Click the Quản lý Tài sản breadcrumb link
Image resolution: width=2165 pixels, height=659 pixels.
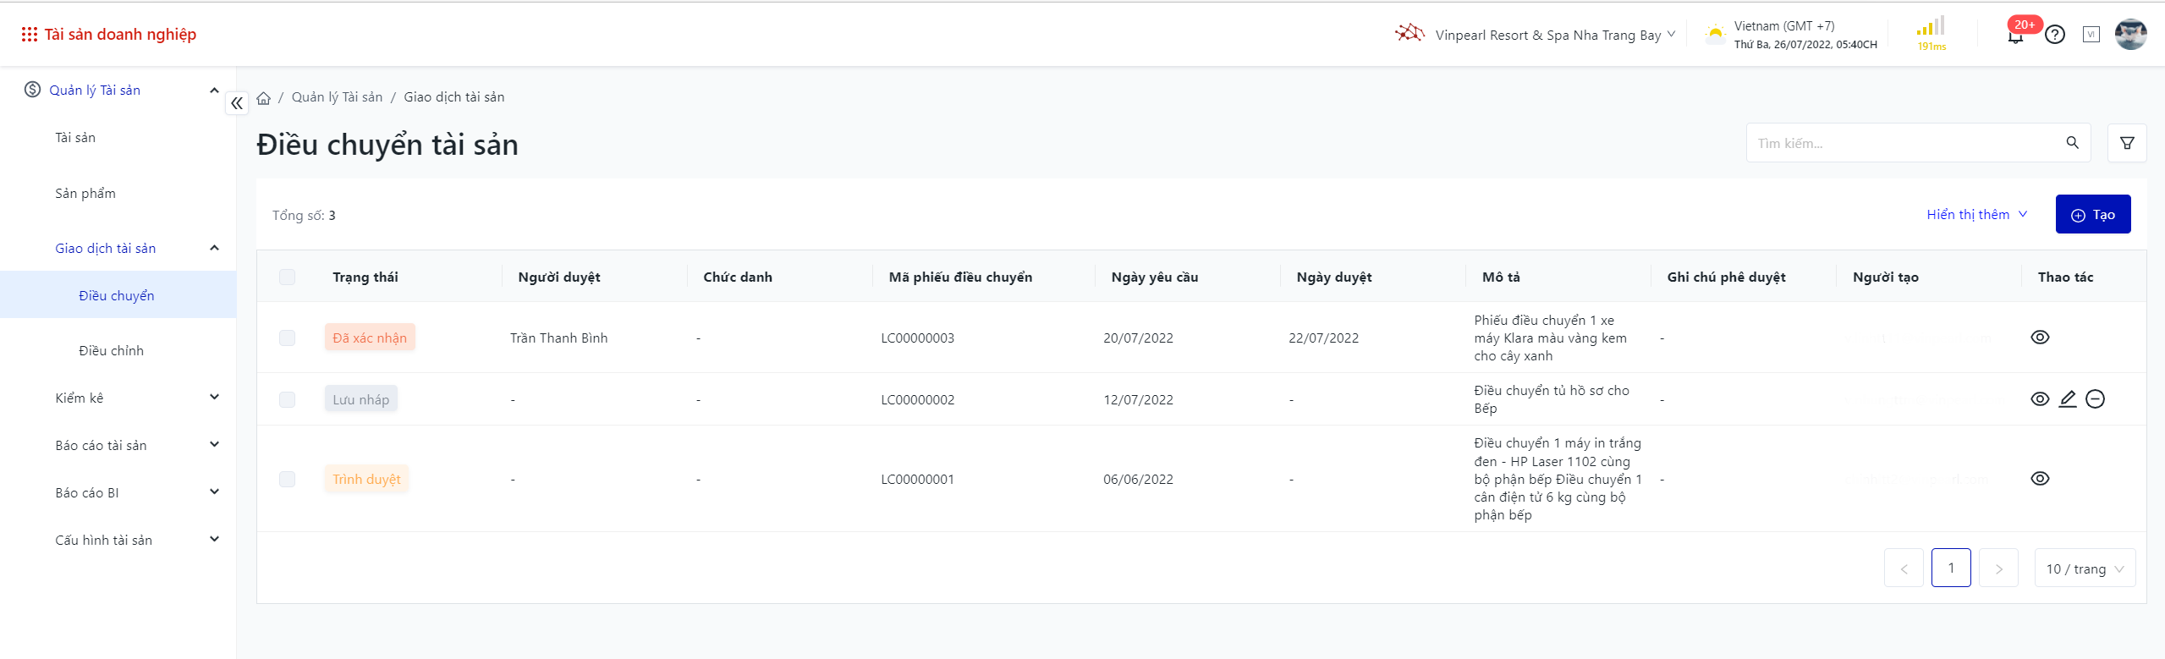click(337, 97)
